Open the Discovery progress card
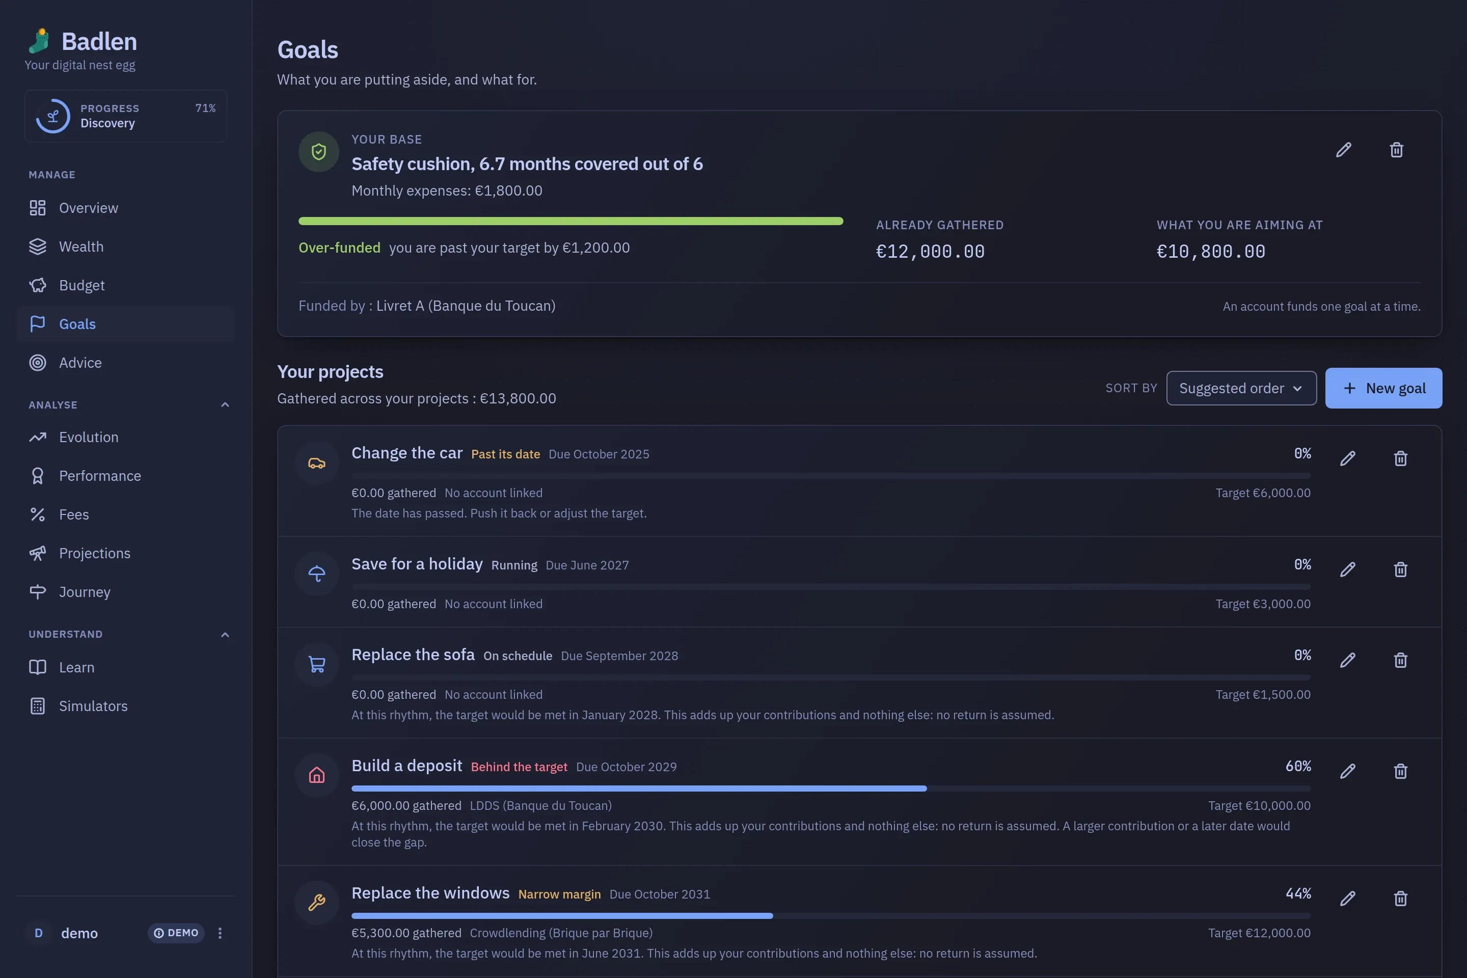Screen dimensions: 1467x978 point(126,116)
